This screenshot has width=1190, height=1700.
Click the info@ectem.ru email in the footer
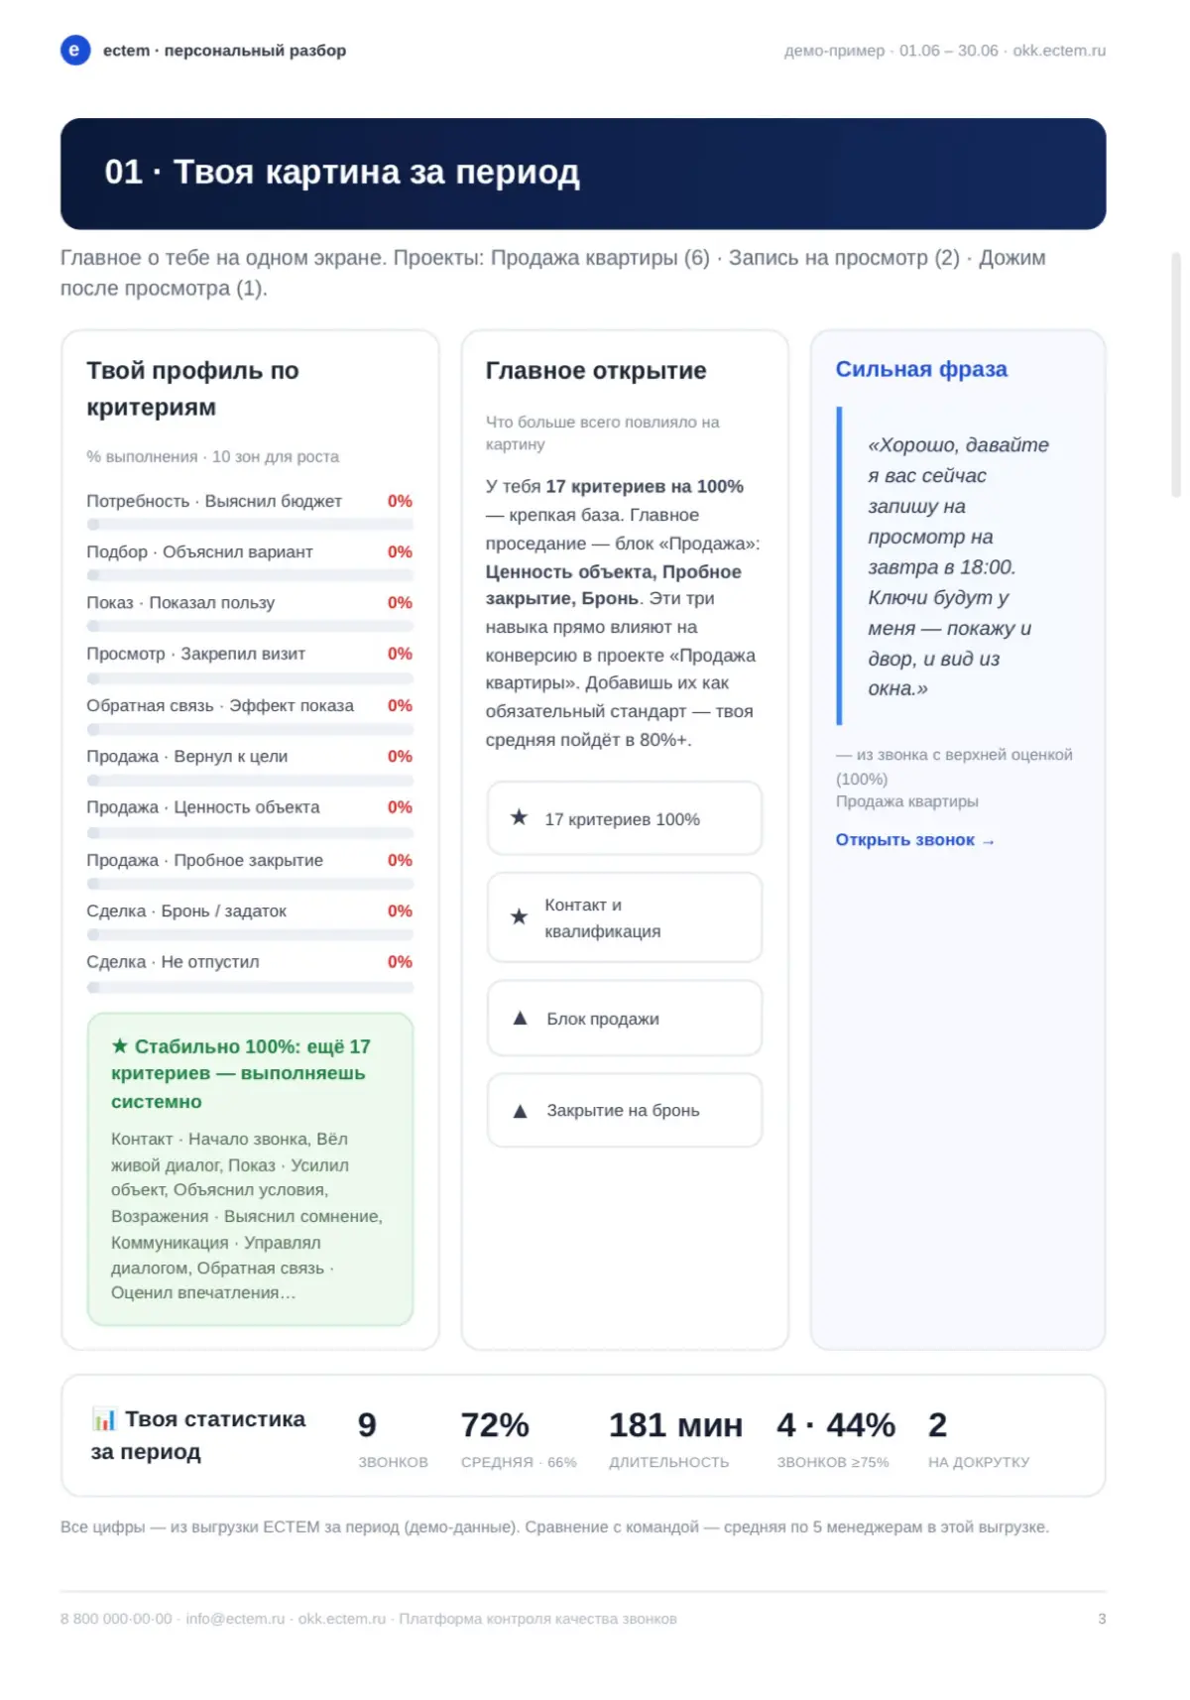(x=235, y=1619)
